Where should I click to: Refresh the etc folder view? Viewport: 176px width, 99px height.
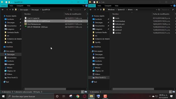click(x=159, y=10)
